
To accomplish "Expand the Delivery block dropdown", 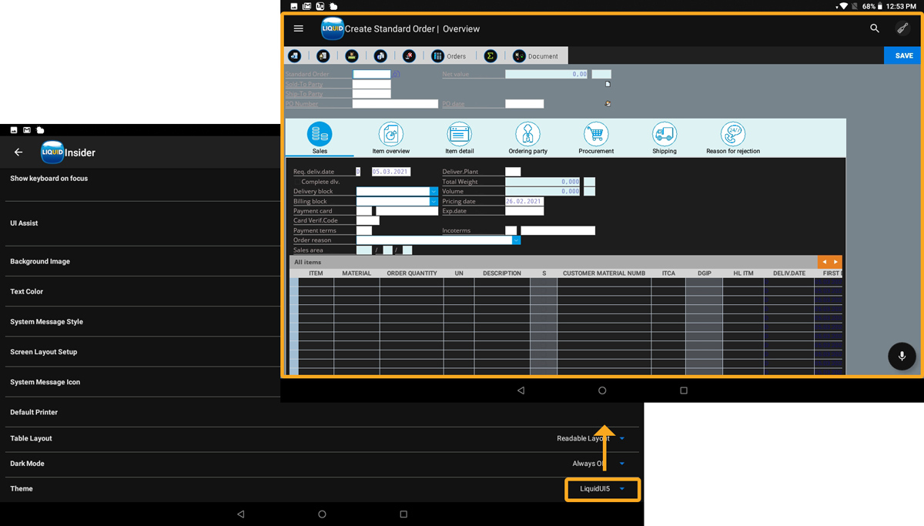I will (434, 192).
